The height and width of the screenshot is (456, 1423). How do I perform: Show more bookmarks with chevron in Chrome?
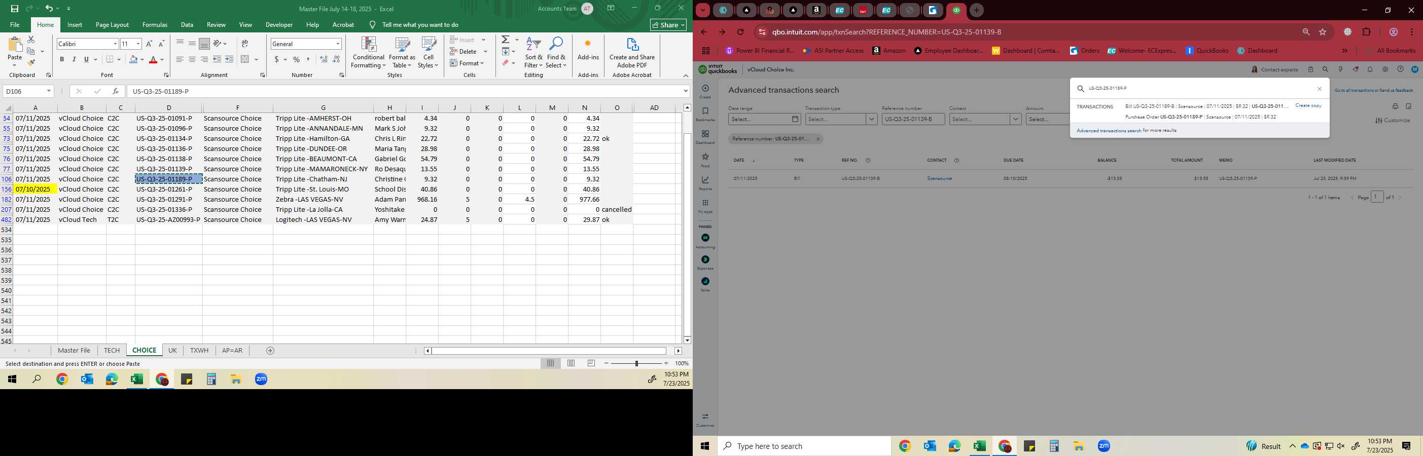1344,51
